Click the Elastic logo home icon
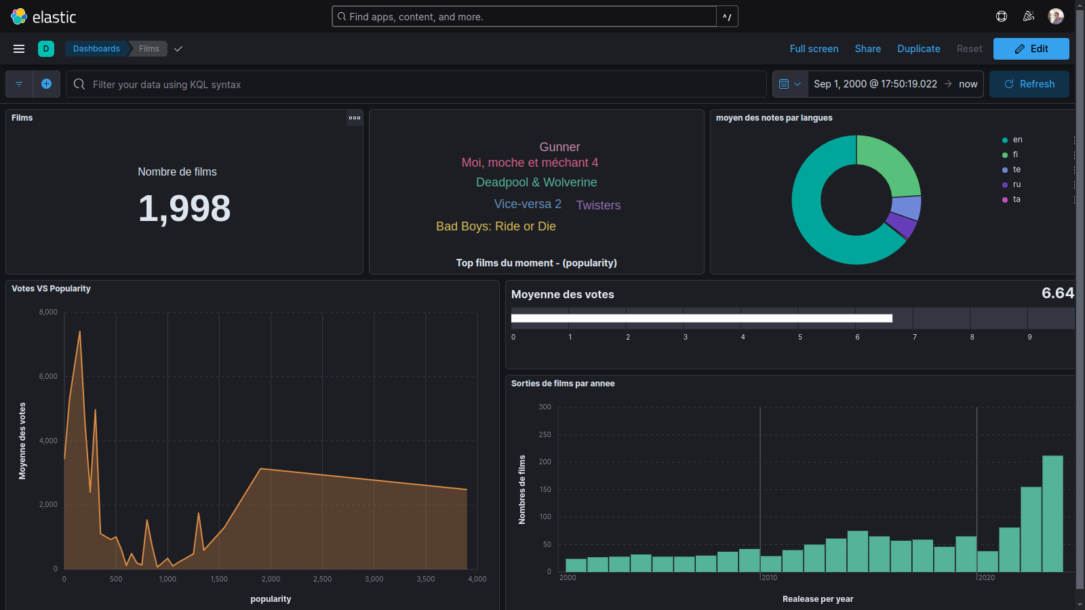This screenshot has height=610, width=1085. pyautogui.click(x=19, y=16)
